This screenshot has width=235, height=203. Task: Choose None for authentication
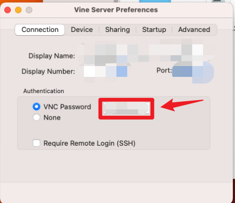36,117
